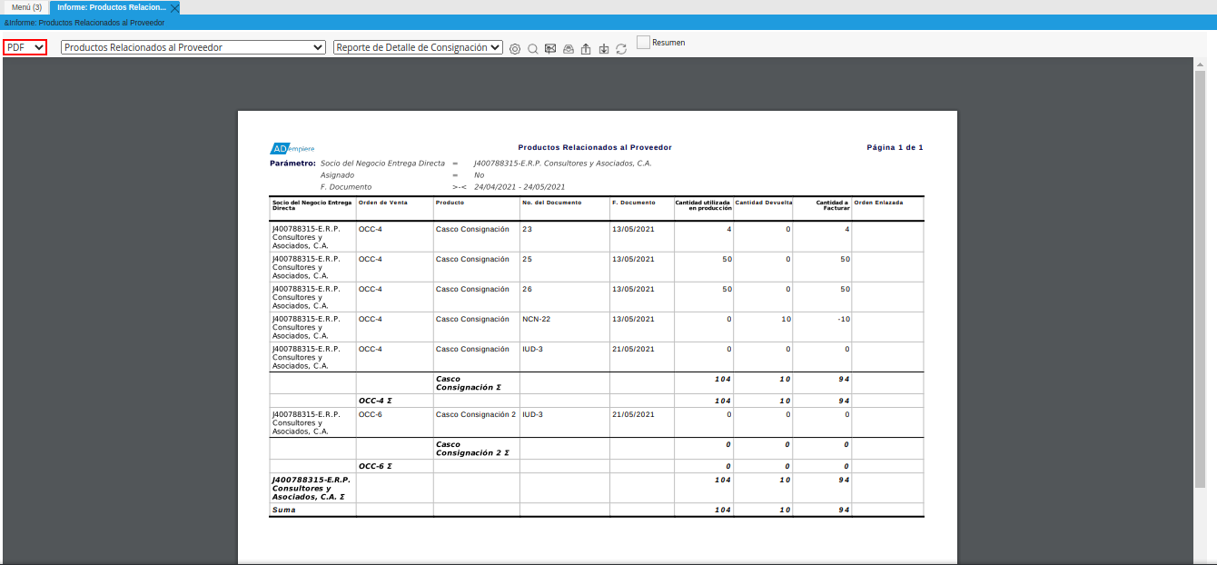1217x565 pixels.
Task: Click the download-to-archive icon
Action: point(604,47)
